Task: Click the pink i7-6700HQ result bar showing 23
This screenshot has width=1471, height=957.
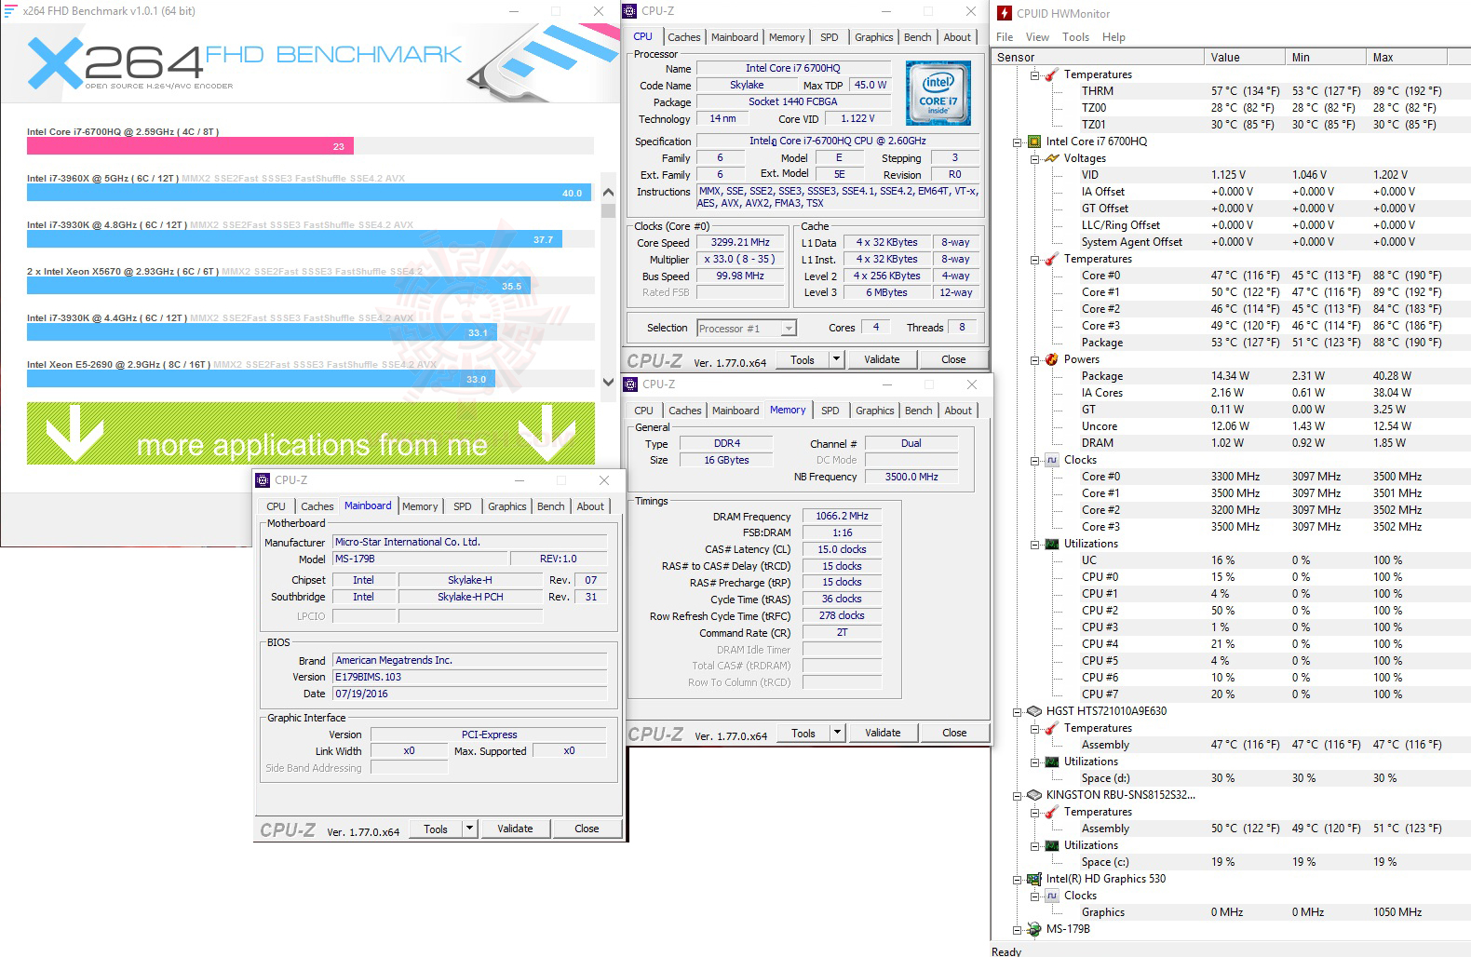Action: coord(190,146)
